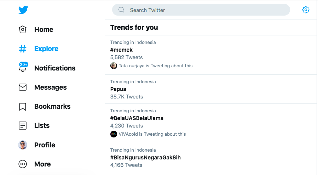
Task: Focus the Search Twitter field
Action: pyautogui.click(x=201, y=10)
